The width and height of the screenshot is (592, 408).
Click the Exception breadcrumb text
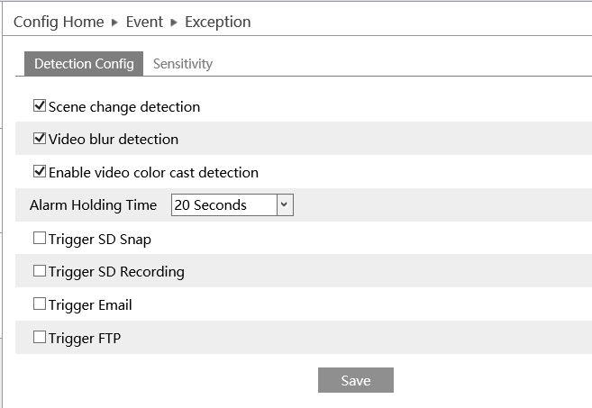pos(218,22)
